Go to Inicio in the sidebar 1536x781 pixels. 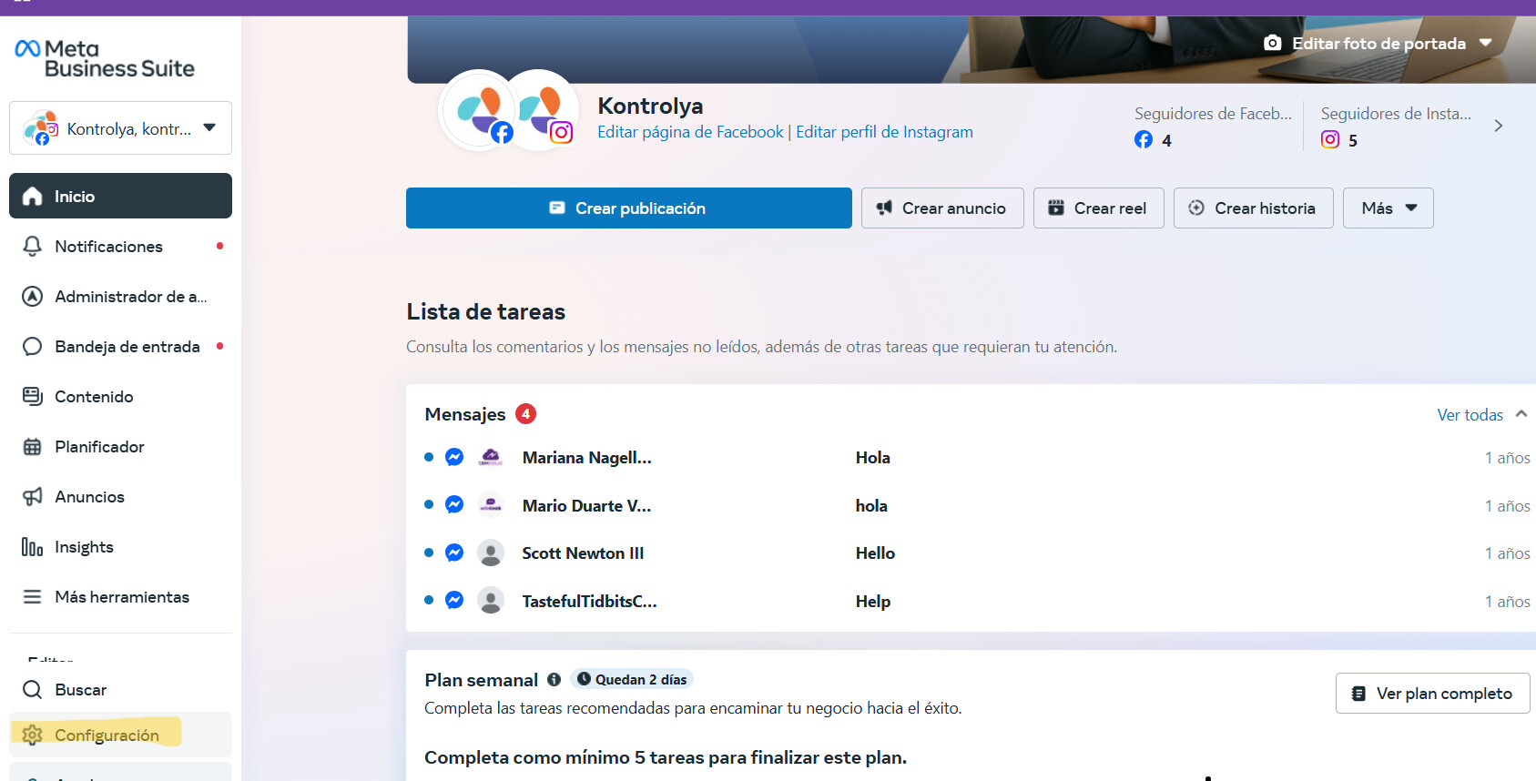pos(120,196)
